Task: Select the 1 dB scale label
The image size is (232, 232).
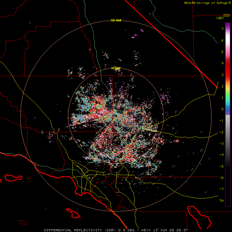Action: point(222,98)
